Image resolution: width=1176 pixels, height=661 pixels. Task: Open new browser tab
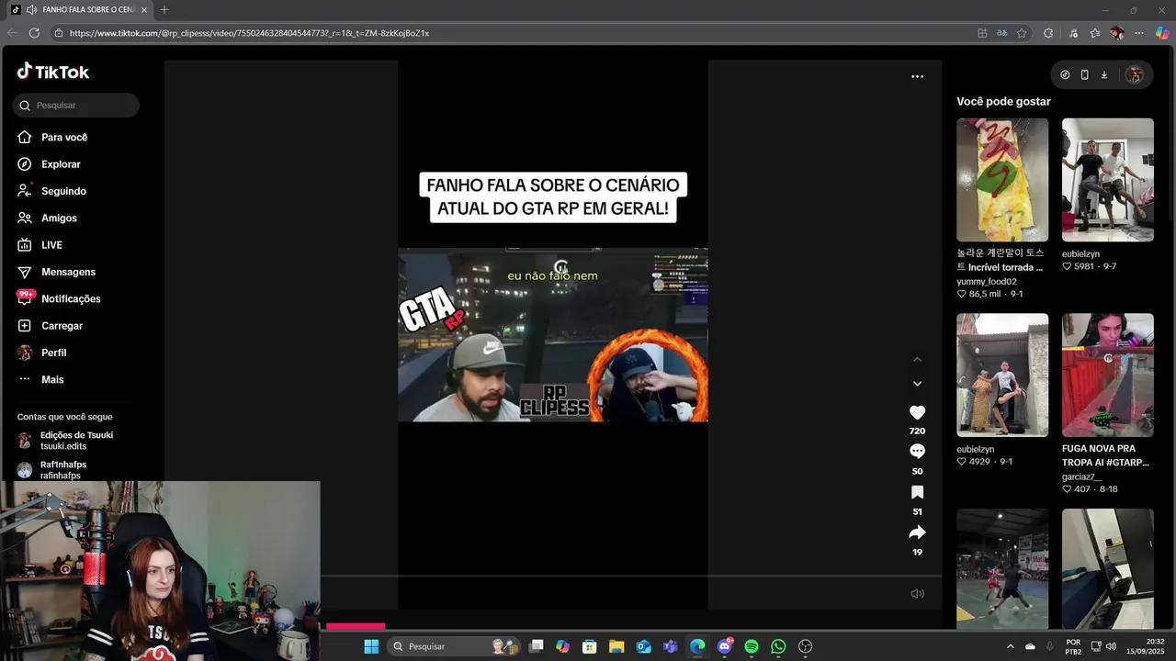tap(164, 10)
